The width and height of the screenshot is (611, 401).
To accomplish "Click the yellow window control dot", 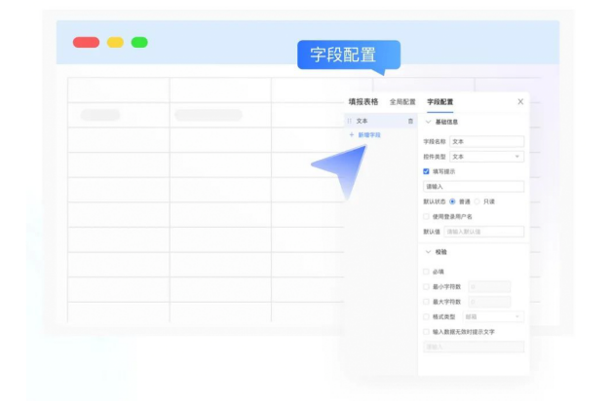I will pyautogui.click(x=115, y=42).
